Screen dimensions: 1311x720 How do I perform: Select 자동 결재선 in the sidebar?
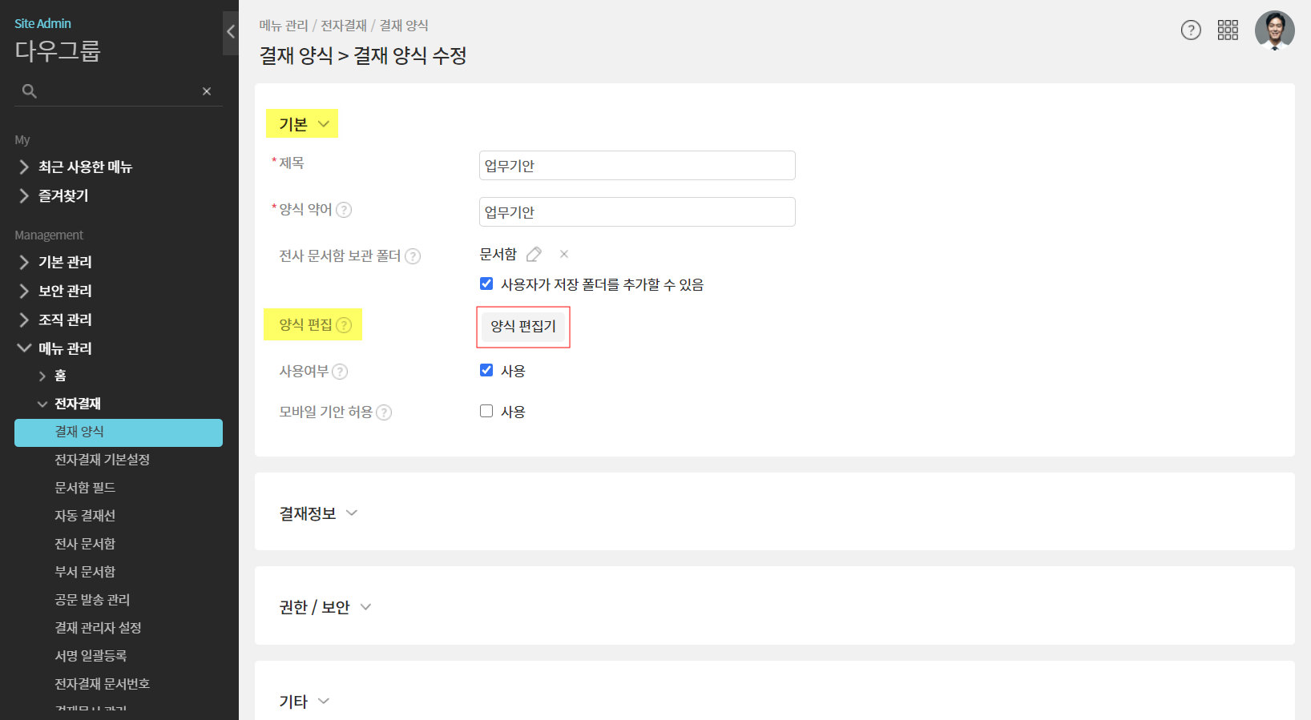(x=85, y=516)
